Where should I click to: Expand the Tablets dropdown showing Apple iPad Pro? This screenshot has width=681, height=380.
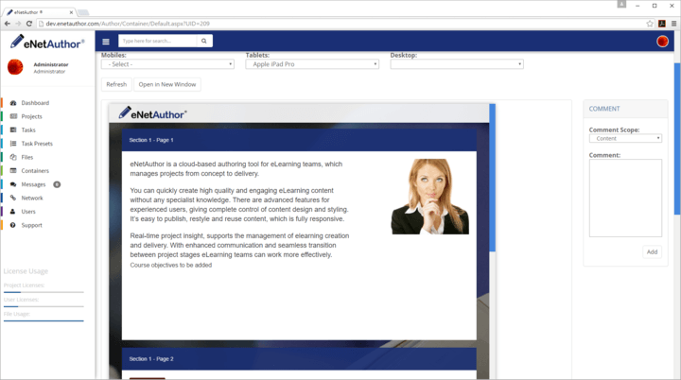tap(312, 64)
